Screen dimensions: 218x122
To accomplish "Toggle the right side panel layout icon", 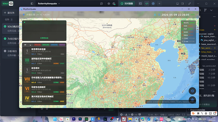I will (182, 3).
